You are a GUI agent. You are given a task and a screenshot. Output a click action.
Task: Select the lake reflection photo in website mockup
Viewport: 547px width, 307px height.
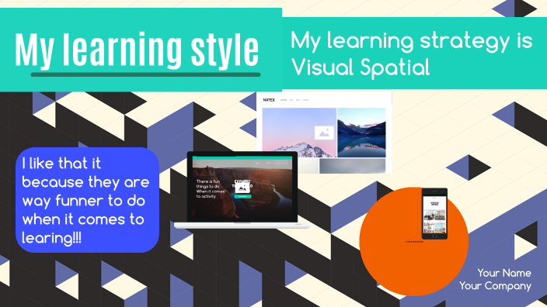point(361,133)
